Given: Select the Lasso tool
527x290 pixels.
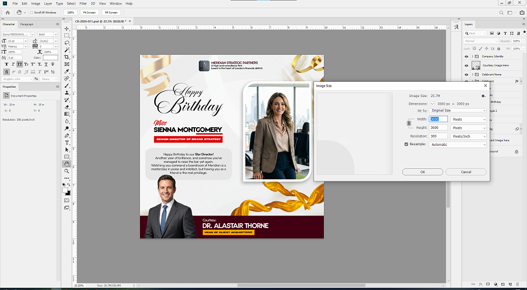Looking at the screenshot, I should (x=67, y=43).
